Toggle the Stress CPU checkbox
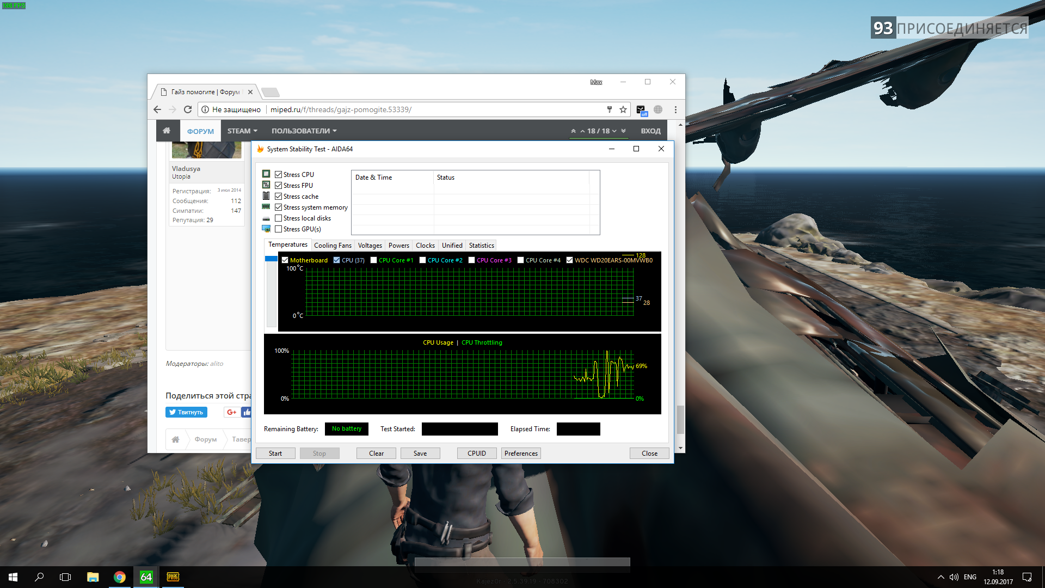 tap(279, 175)
